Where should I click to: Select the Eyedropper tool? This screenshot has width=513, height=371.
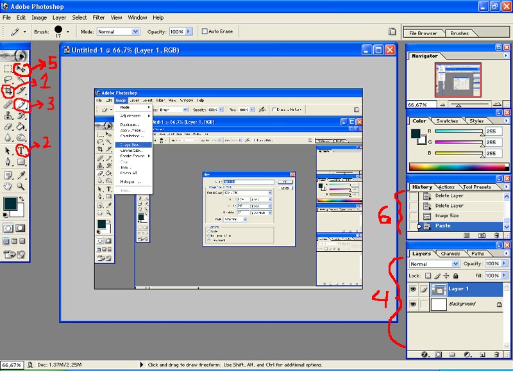click(x=21, y=174)
